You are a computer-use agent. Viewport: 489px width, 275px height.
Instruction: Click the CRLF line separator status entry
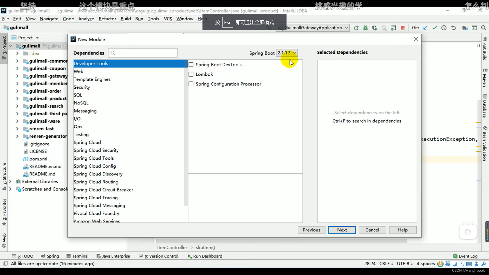(386, 264)
